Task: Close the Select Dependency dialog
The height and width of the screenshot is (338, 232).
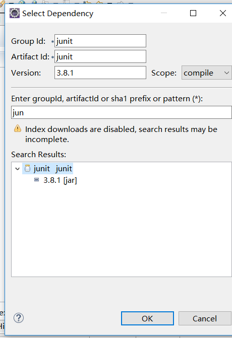Action: [223, 13]
